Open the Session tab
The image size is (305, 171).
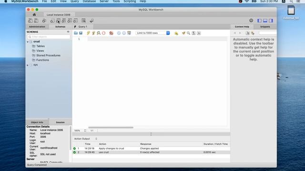61,123
